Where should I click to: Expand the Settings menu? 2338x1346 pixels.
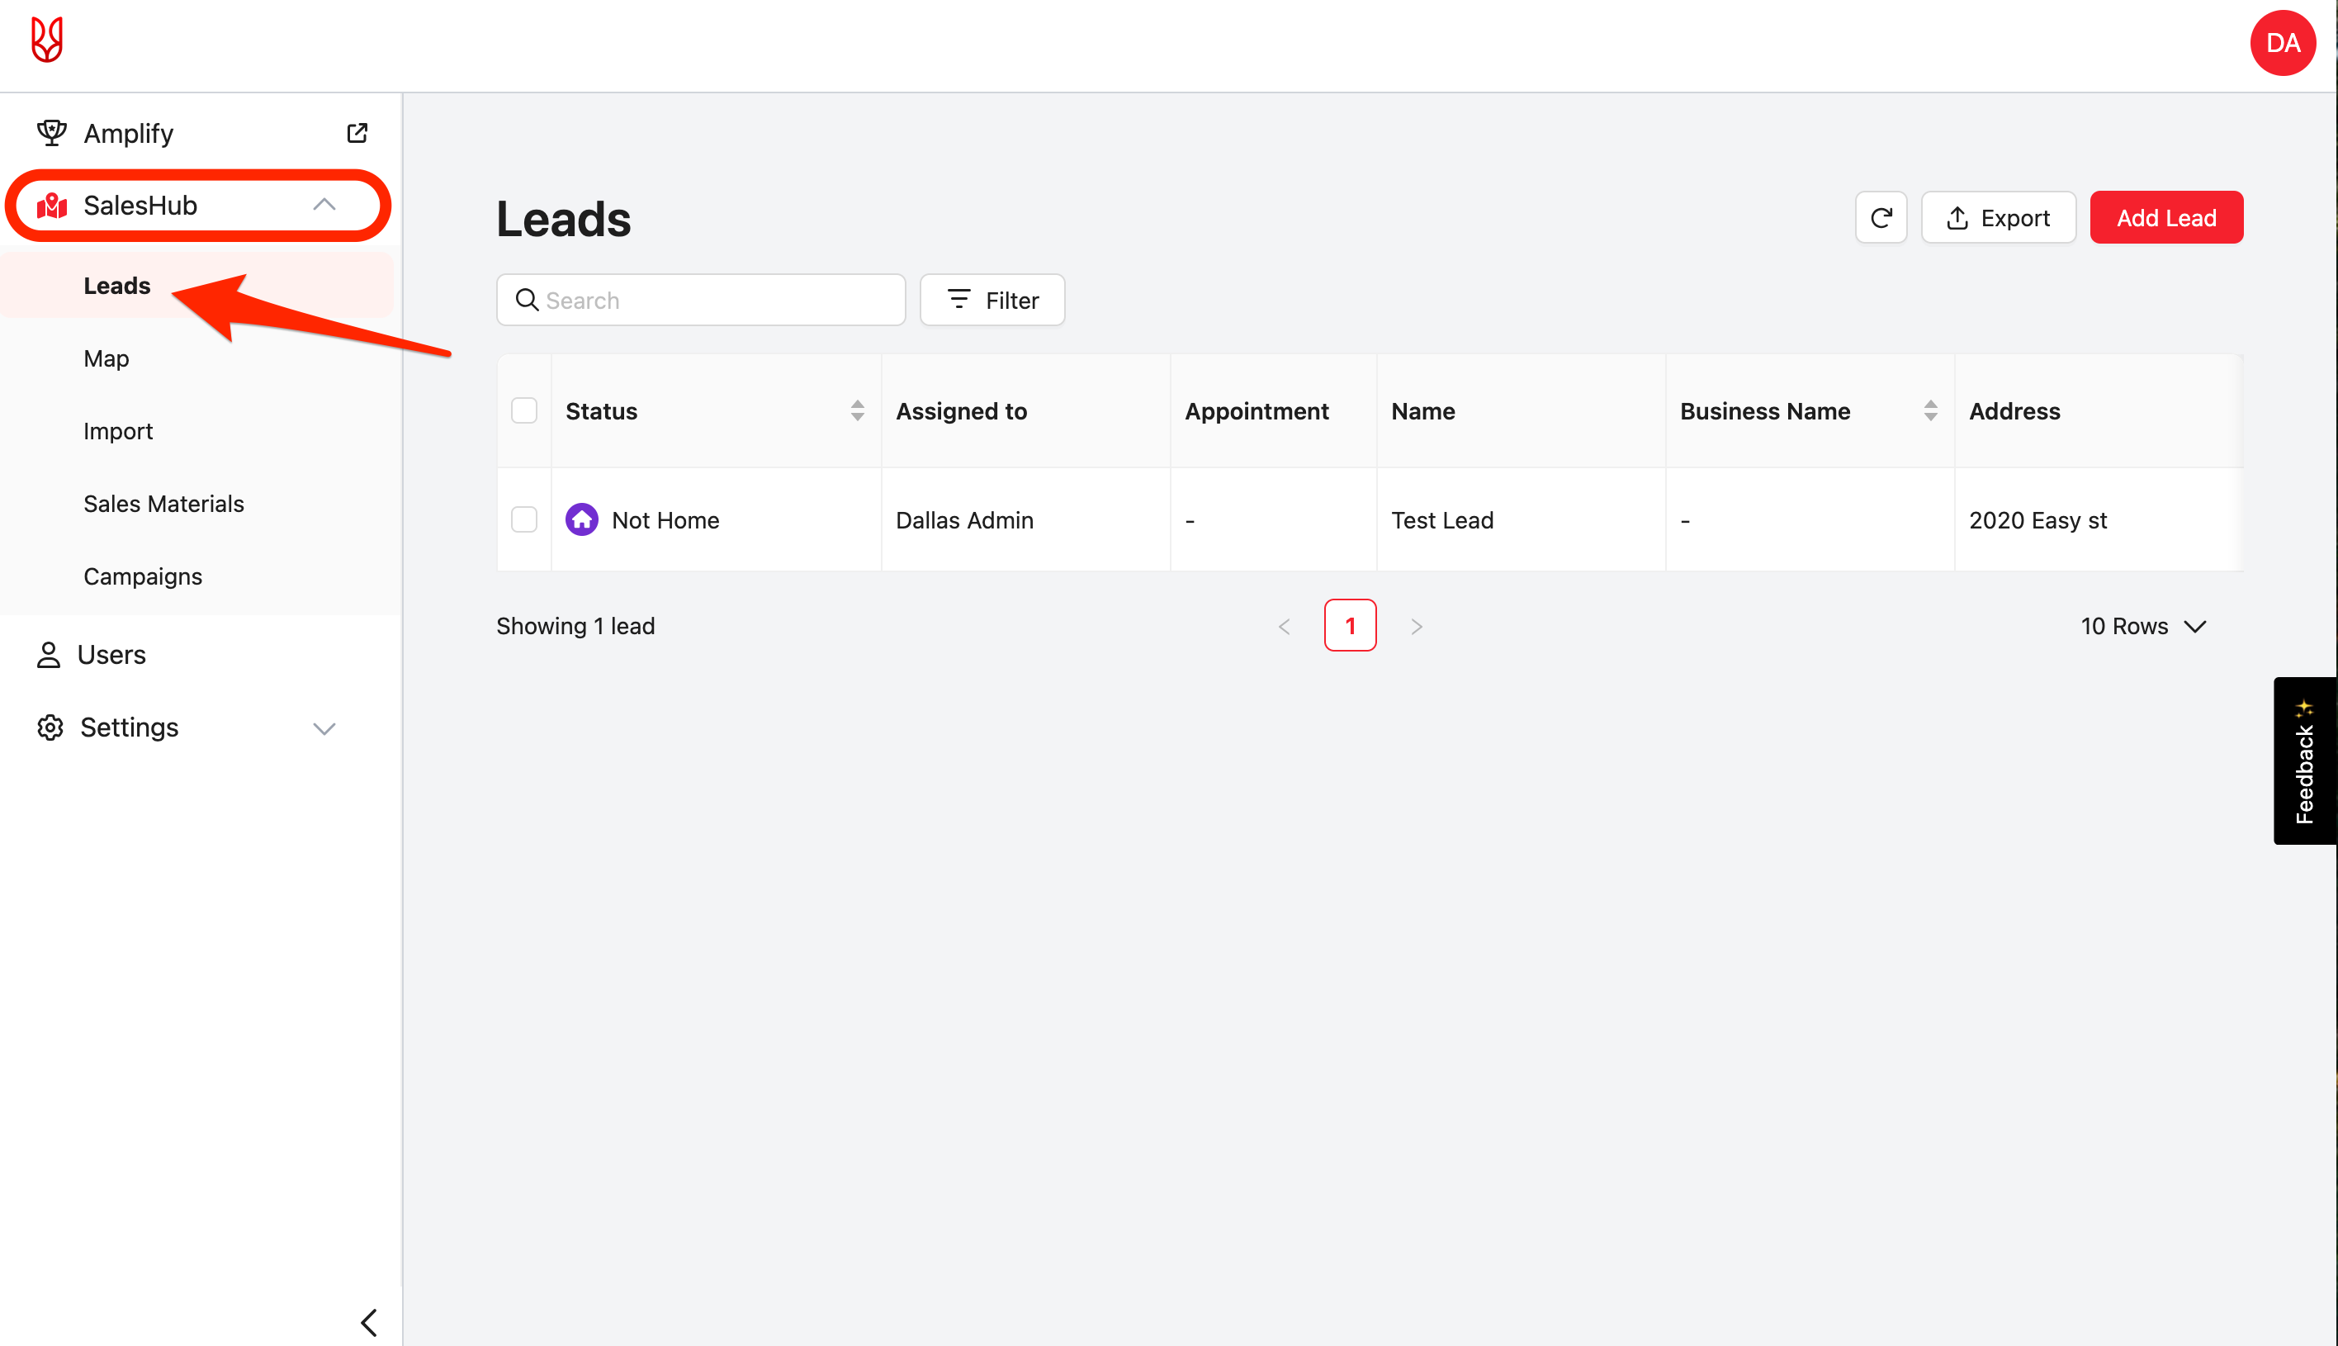[324, 728]
